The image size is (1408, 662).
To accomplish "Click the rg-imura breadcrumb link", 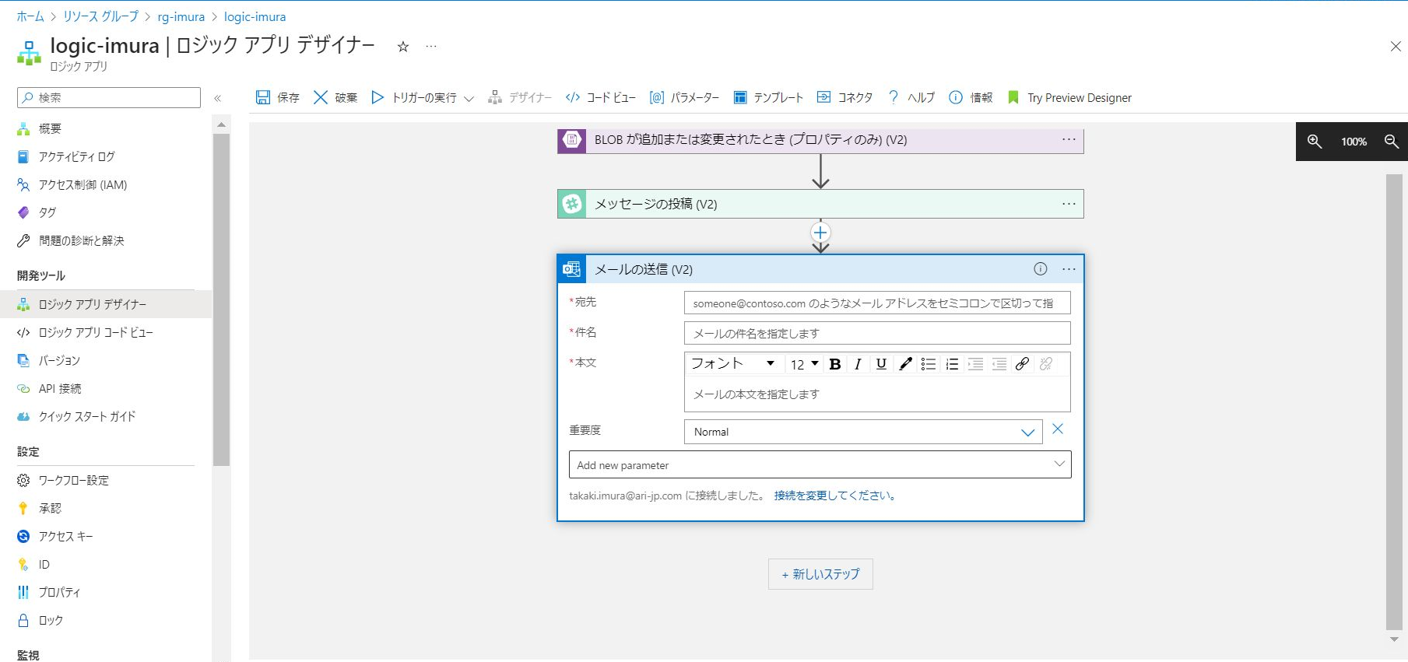I will (x=181, y=16).
